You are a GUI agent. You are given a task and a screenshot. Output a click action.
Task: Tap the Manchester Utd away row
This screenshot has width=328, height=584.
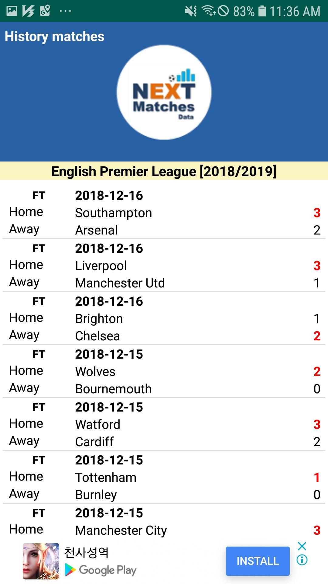[164, 283]
